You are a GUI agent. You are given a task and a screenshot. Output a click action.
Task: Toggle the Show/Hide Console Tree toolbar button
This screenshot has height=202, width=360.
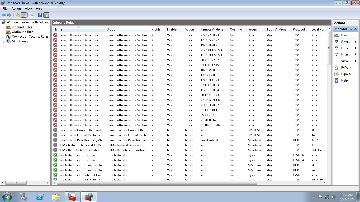point(24,15)
